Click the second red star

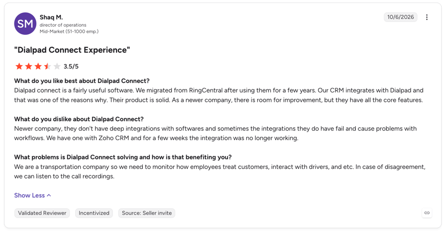tap(29, 67)
